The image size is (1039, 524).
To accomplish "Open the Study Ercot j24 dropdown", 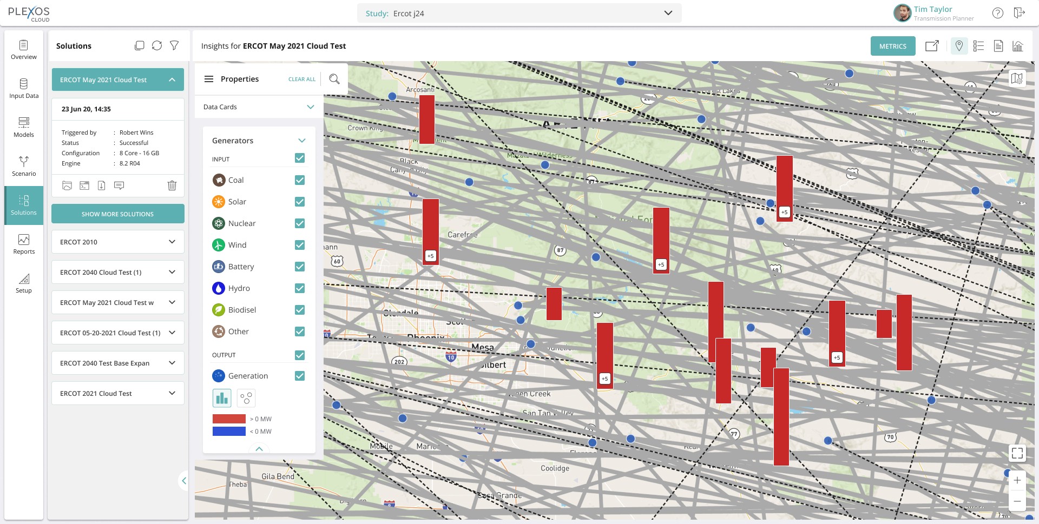I will [x=519, y=13].
